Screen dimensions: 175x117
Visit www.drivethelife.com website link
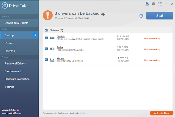(x=11, y=113)
